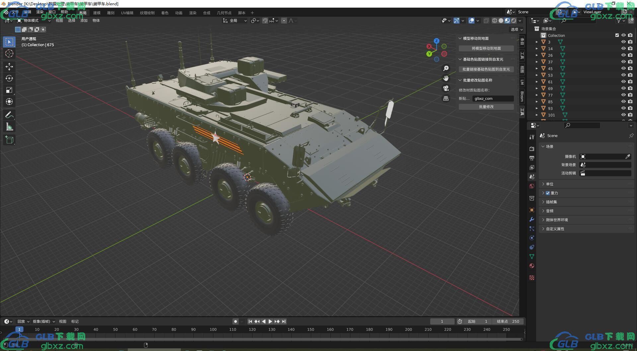
Task: Click the 起始 start frame field
Action: point(478,321)
